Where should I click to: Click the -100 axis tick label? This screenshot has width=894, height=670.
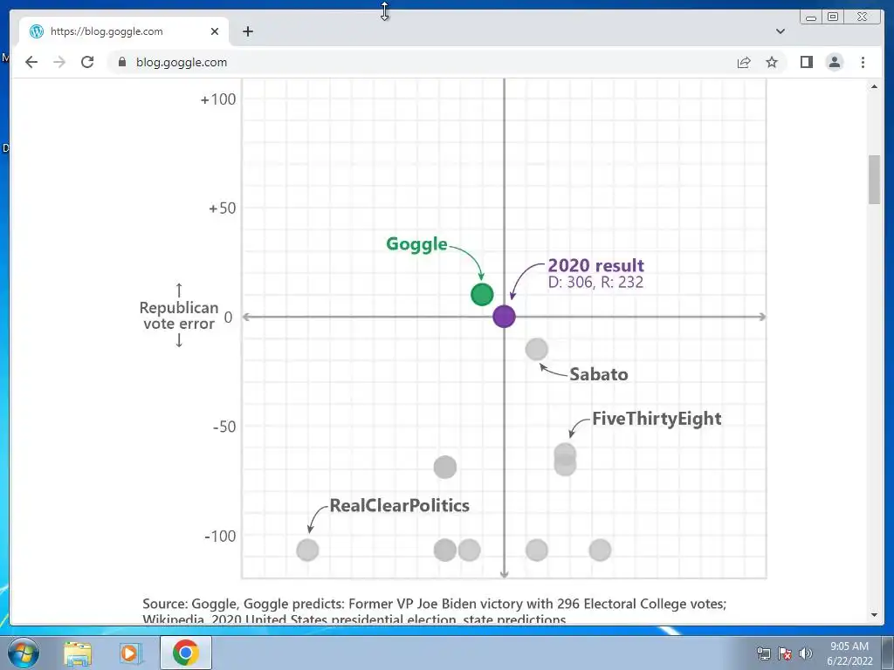pyautogui.click(x=220, y=537)
